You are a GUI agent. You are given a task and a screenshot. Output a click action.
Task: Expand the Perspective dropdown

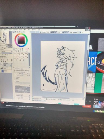click(x=22, y=85)
